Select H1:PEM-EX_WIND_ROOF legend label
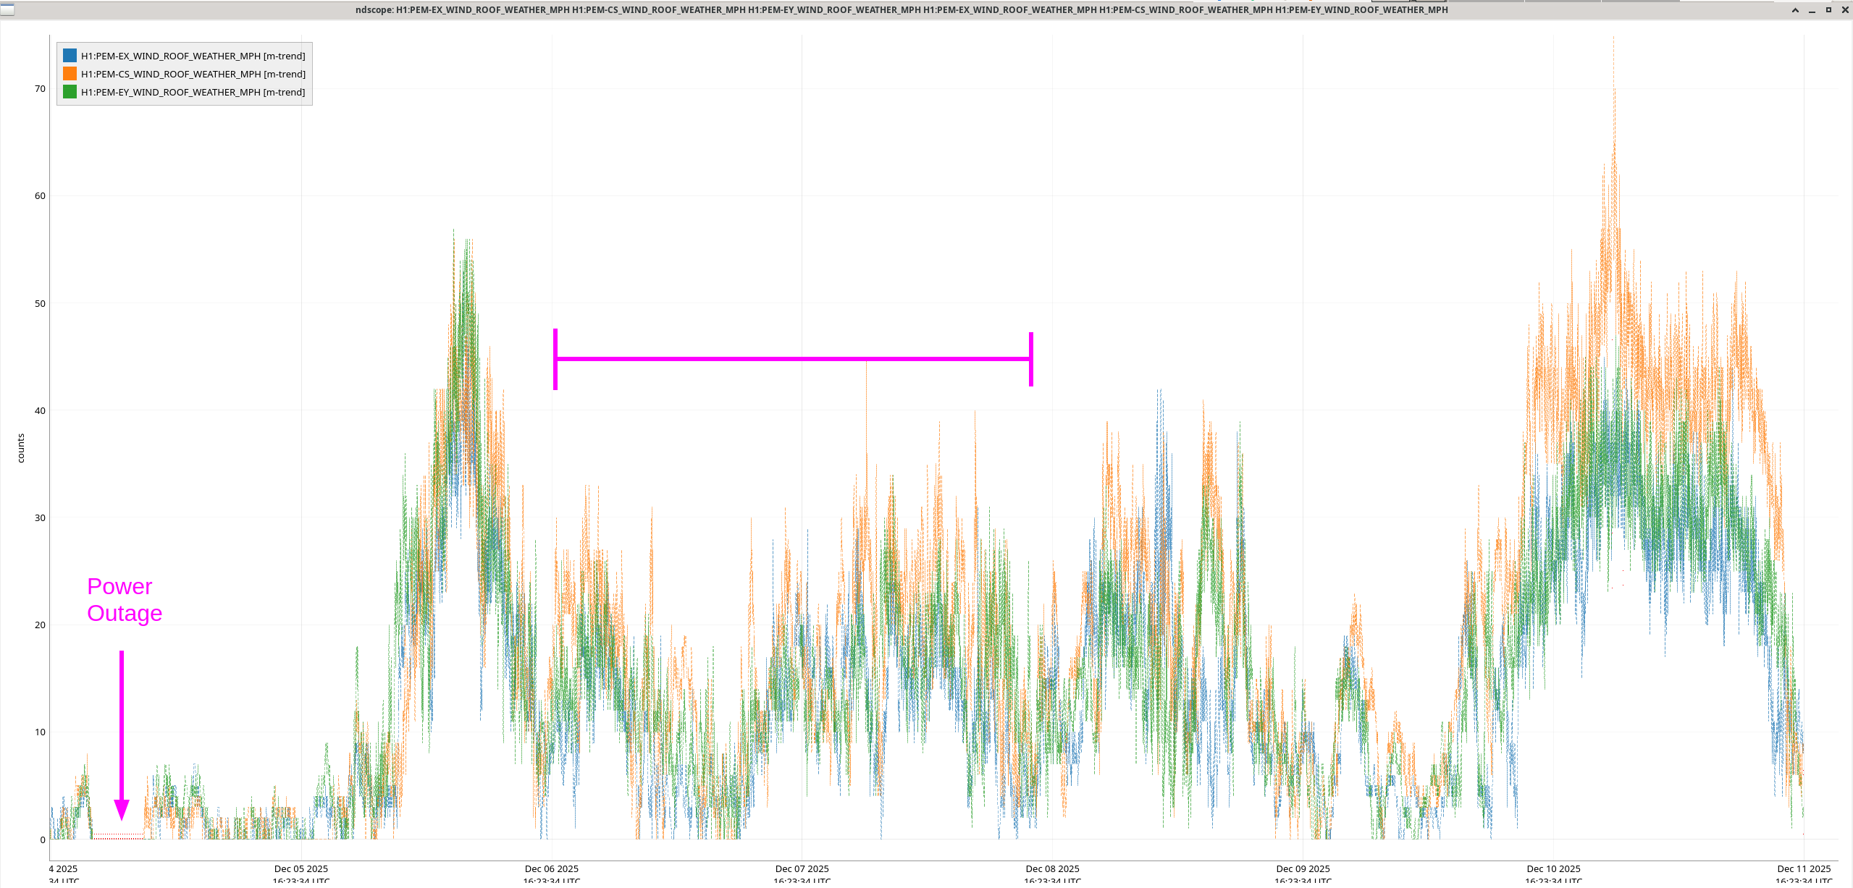Image resolution: width=1853 pixels, height=888 pixels. [x=193, y=56]
